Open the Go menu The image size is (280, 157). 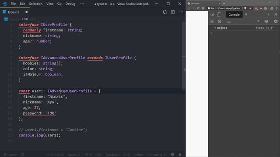tap(59, 4)
